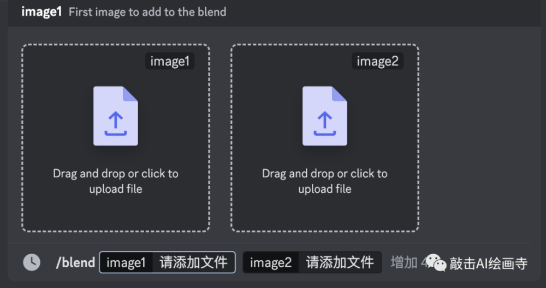The image size is (546, 288).
Task: Click 请添加文件 field next to image1
Action: [x=194, y=262]
